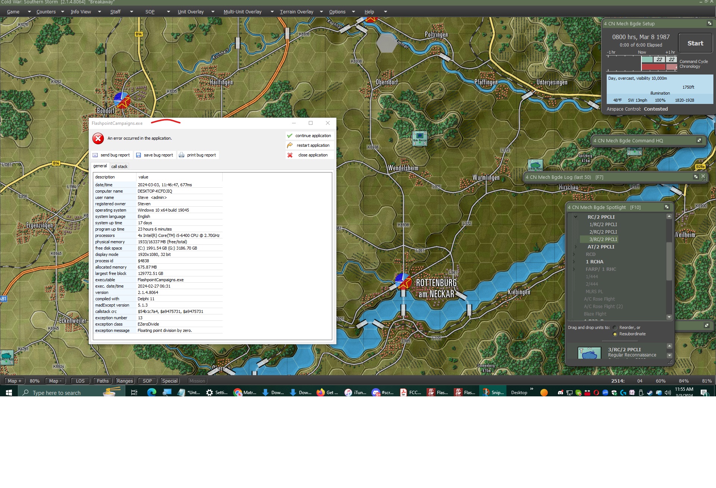Click the print bug report button label

point(201,155)
